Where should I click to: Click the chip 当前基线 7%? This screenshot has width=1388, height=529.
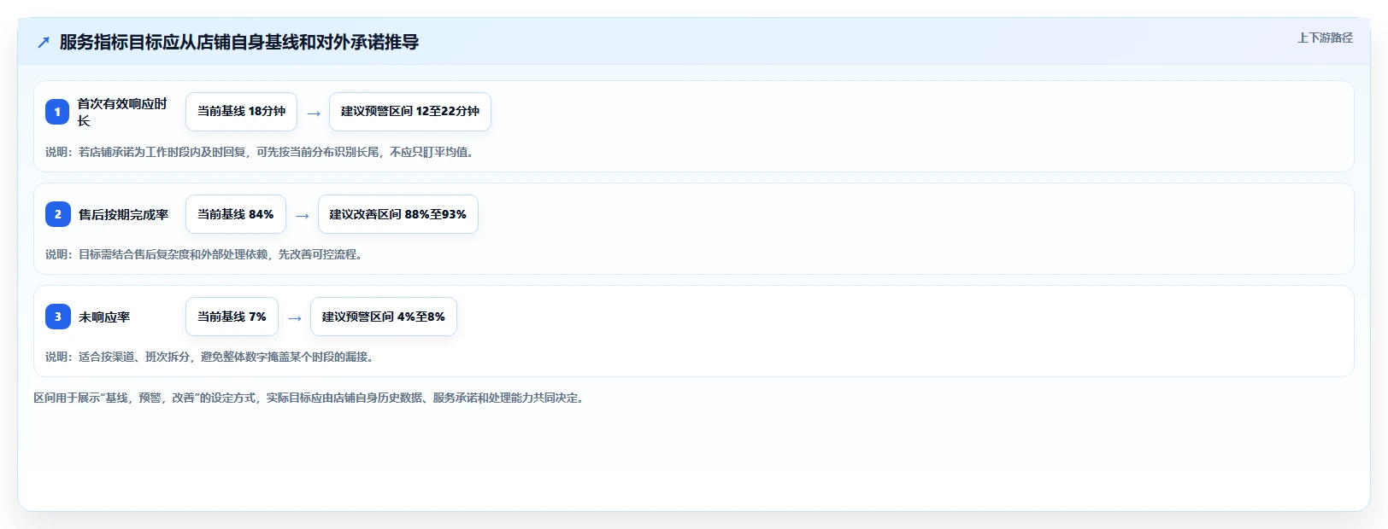(232, 317)
